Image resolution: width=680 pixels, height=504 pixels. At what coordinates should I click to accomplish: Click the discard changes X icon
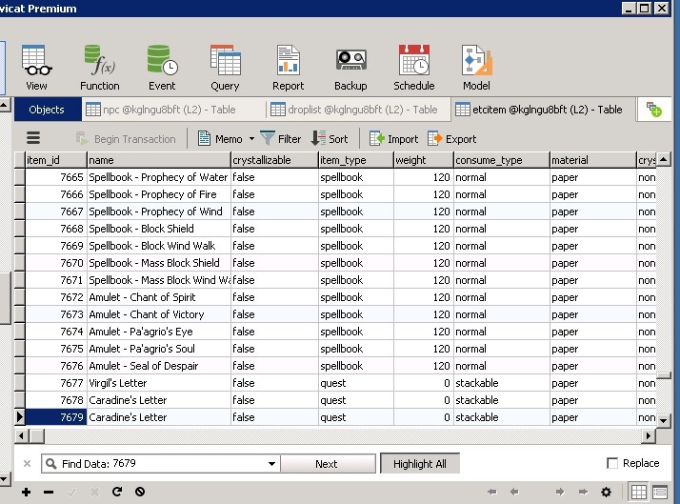point(94,492)
